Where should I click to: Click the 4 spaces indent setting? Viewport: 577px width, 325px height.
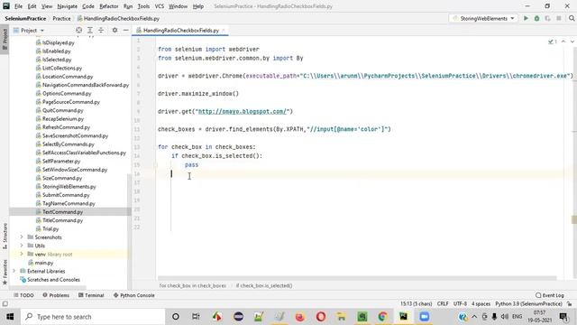(481, 304)
